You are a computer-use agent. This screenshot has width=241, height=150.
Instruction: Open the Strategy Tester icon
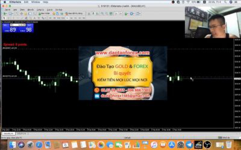(x=34, y=14)
